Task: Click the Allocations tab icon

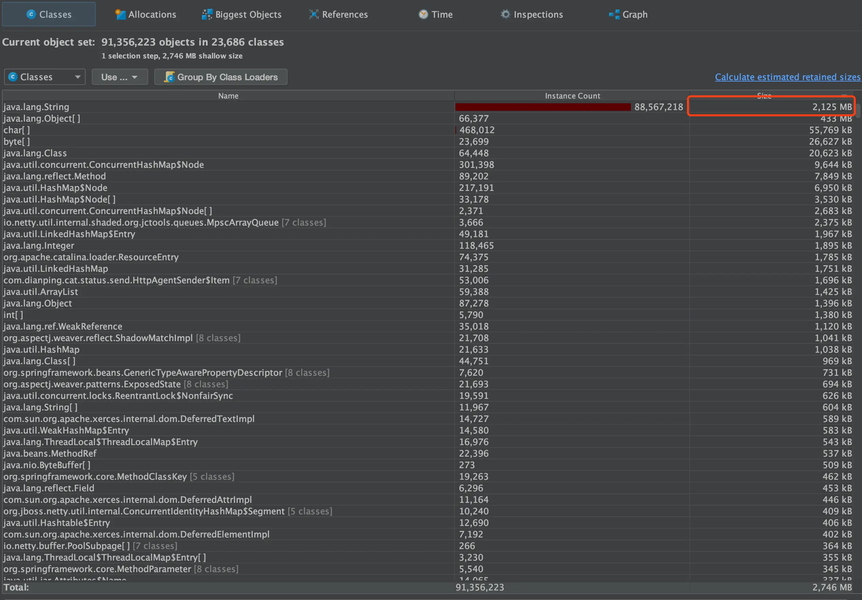Action: pos(120,14)
